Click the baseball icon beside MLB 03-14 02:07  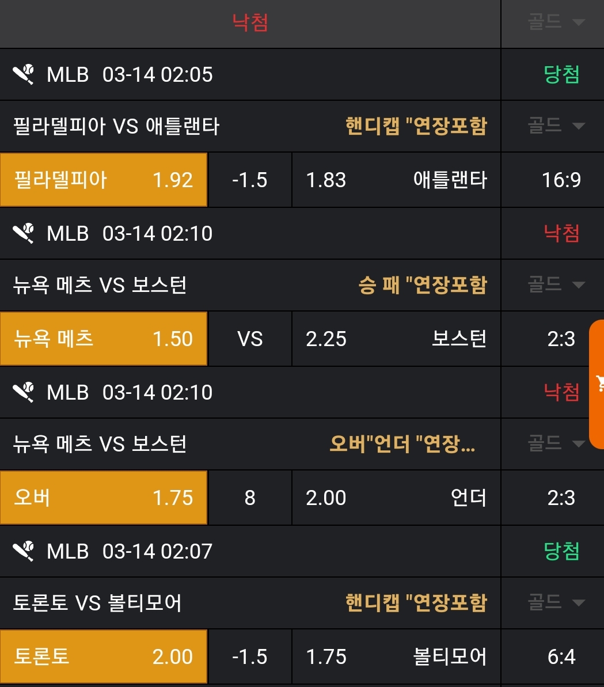click(x=24, y=552)
